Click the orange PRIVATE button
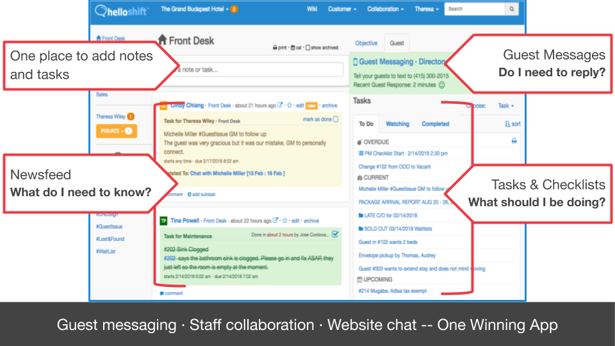The width and height of the screenshot is (615, 346). (x=115, y=131)
